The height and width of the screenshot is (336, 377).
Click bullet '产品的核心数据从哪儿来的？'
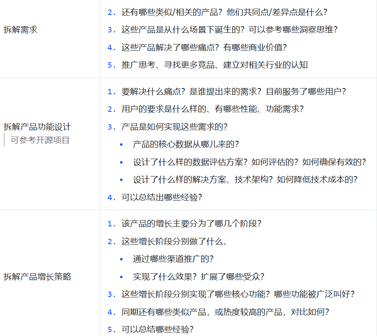[186, 144]
